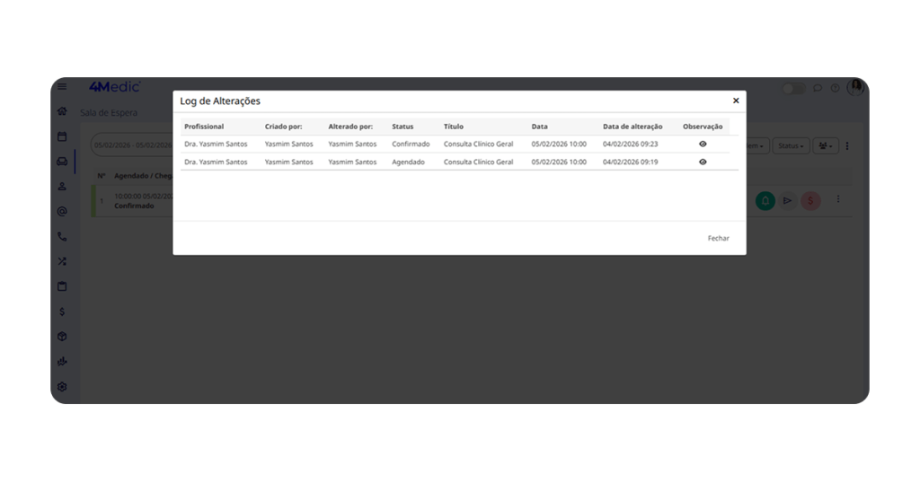Open the financial dollar icon in sidebar

coord(62,311)
